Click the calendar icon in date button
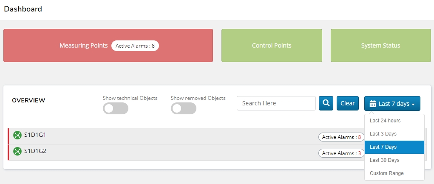The height and width of the screenshot is (184, 434). coord(373,104)
